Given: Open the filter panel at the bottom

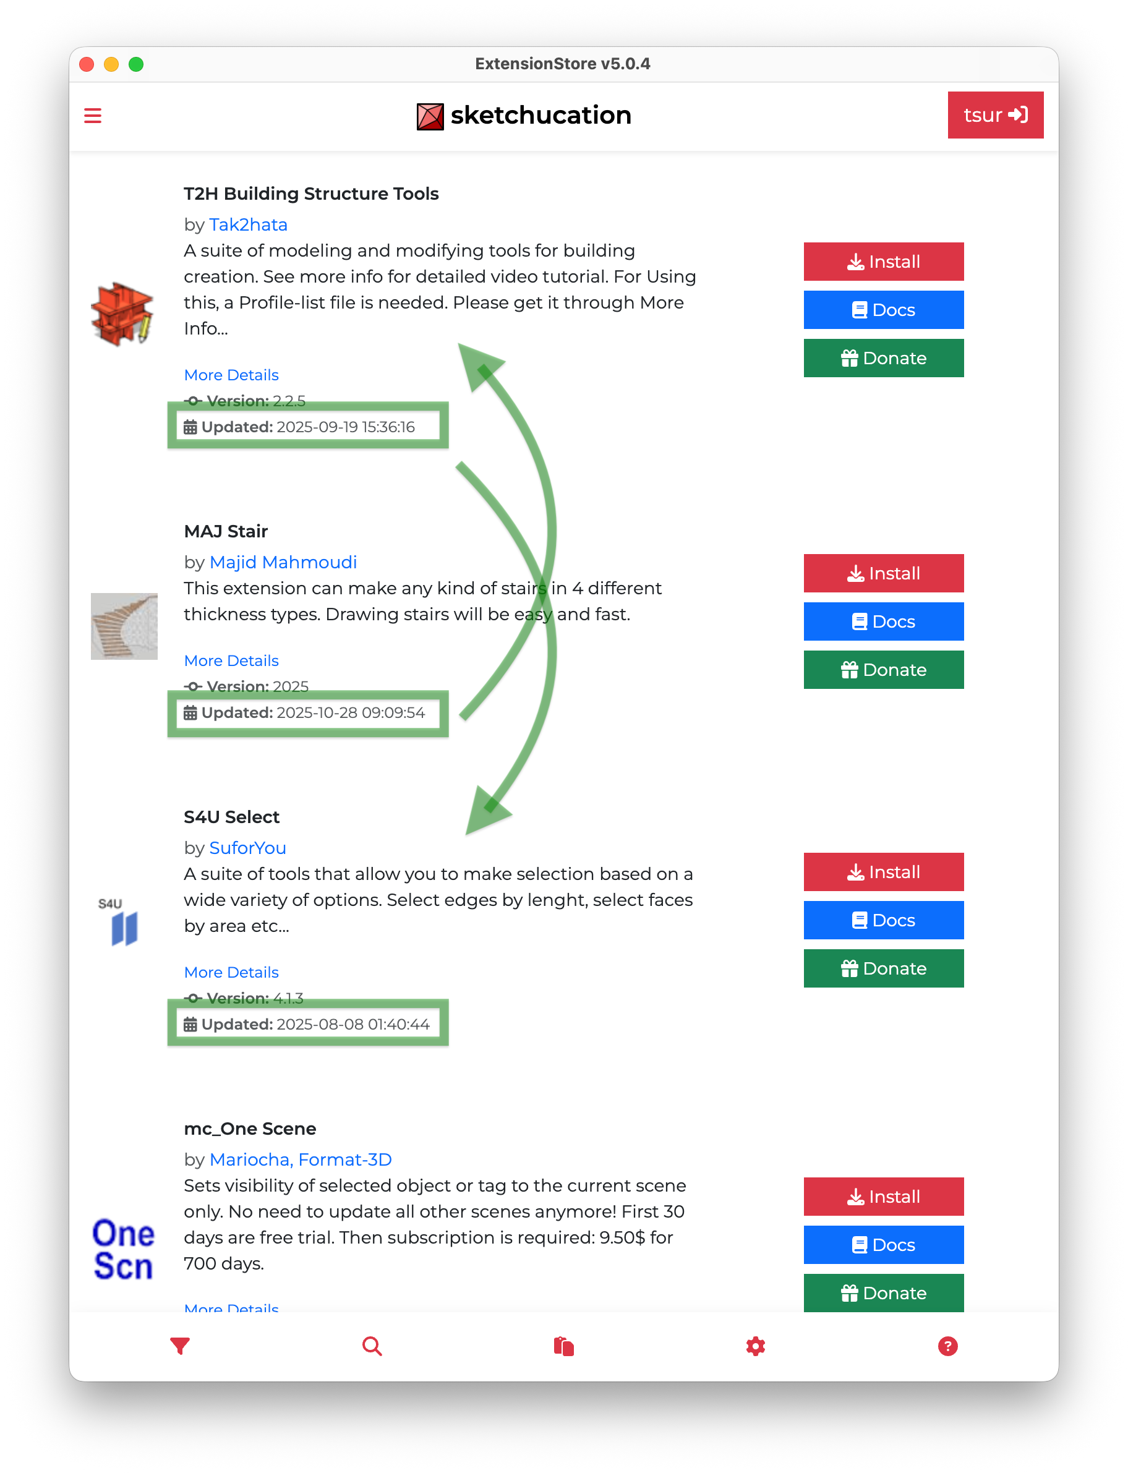Looking at the screenshot, I should point(179,1346).
